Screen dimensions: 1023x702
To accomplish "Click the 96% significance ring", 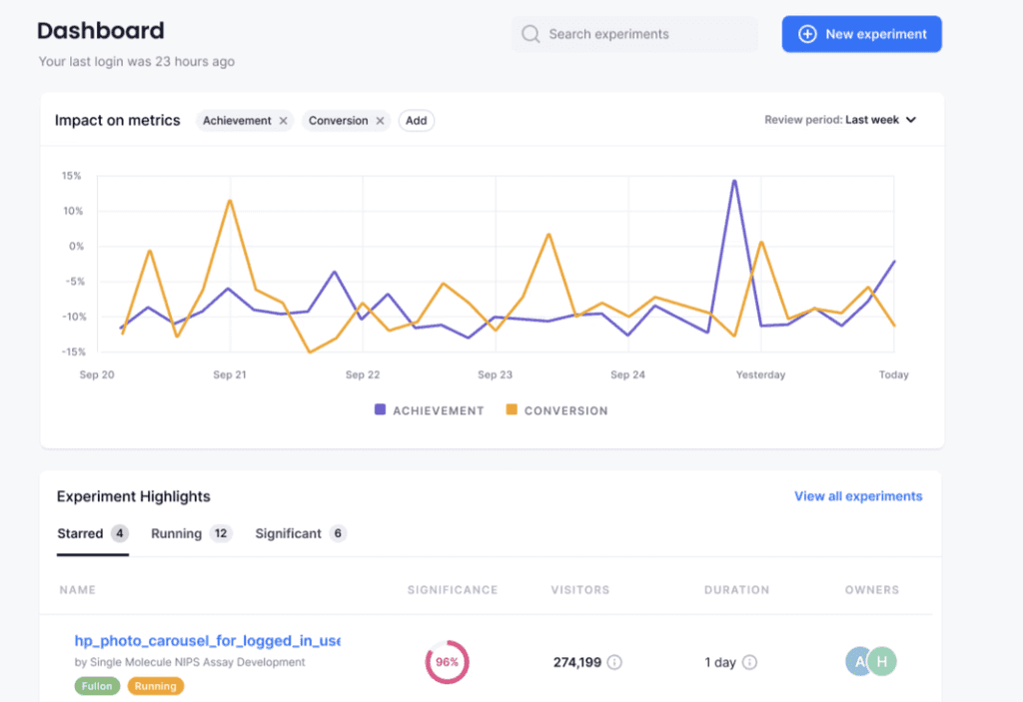I will click(447, 661).
